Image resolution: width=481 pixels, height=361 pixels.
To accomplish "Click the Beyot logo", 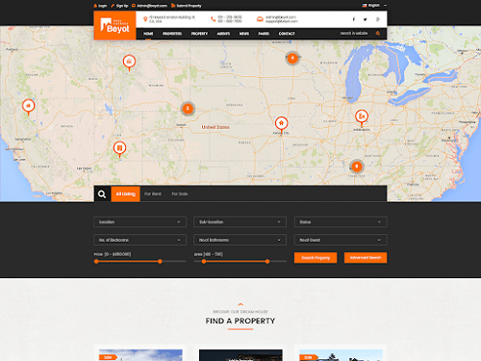I will tap(114, 25).
